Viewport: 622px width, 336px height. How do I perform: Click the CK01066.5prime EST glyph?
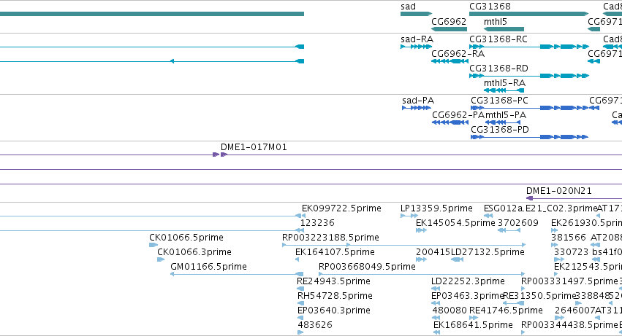(153, 245)
